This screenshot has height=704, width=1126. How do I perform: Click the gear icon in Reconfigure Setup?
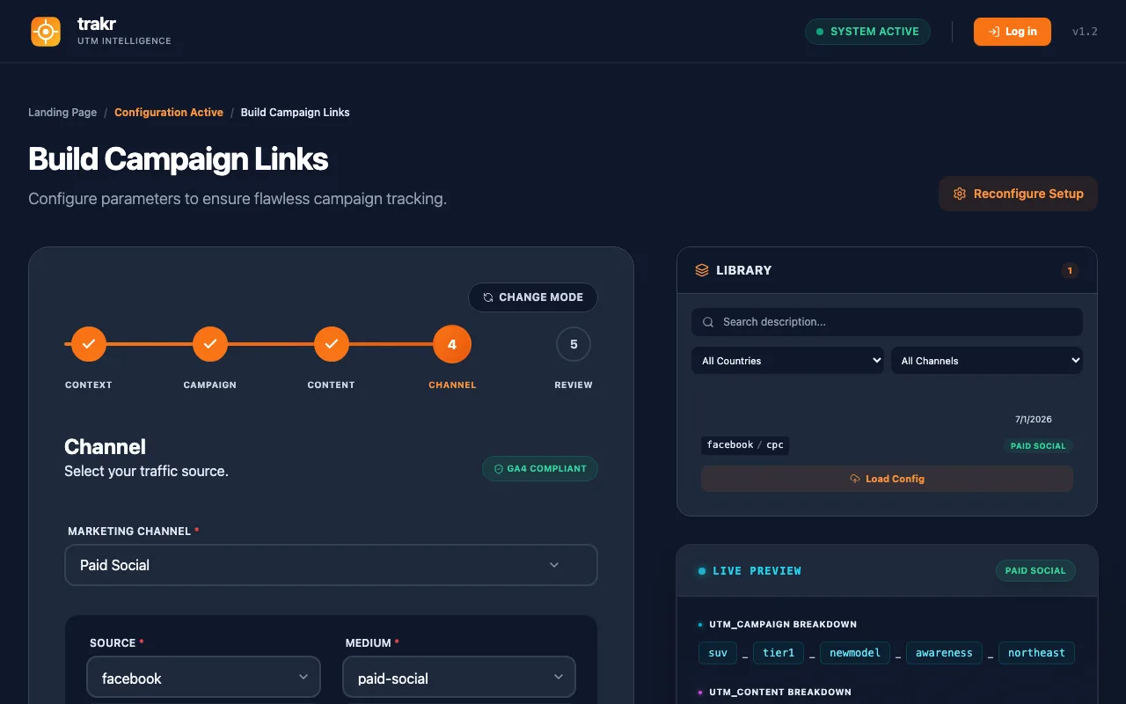click(x=960, y=194)
